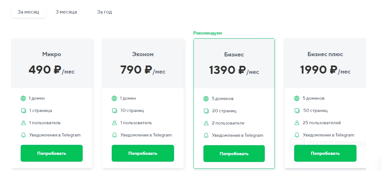Viewport: 382px width, 171px height.
Task: Click the user icon beside 1 пользователь in Эконом
Action: tap(114, 123)
